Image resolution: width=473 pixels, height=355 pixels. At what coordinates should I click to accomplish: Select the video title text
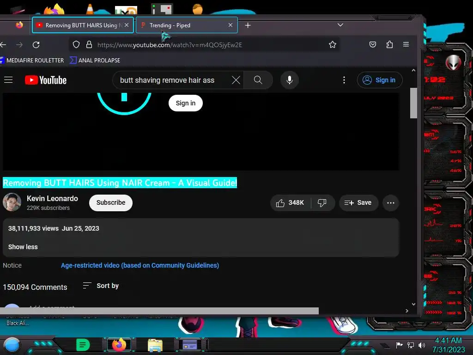[120, 183]
